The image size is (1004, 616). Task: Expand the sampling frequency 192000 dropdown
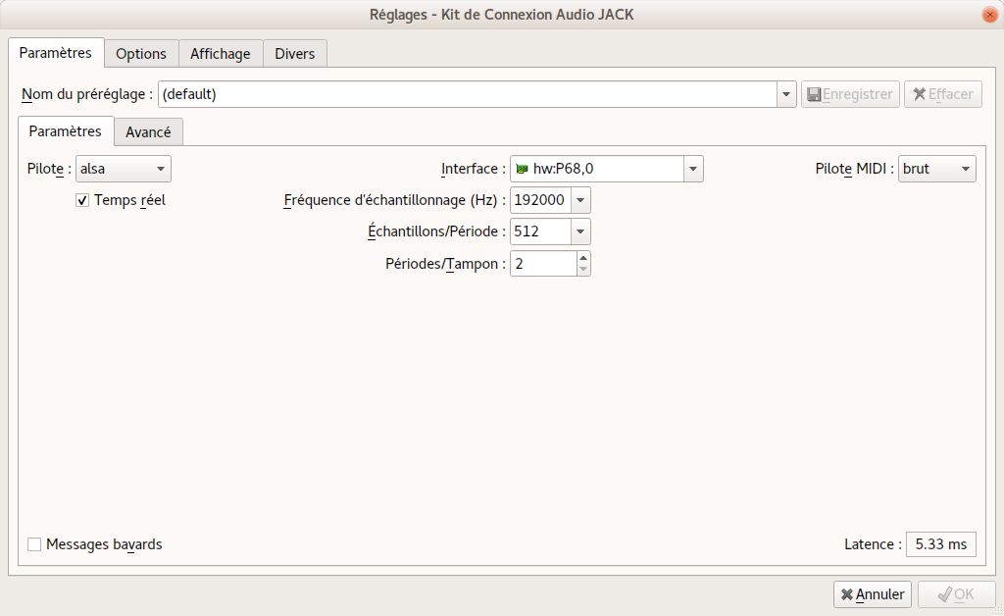pos(580,200)
